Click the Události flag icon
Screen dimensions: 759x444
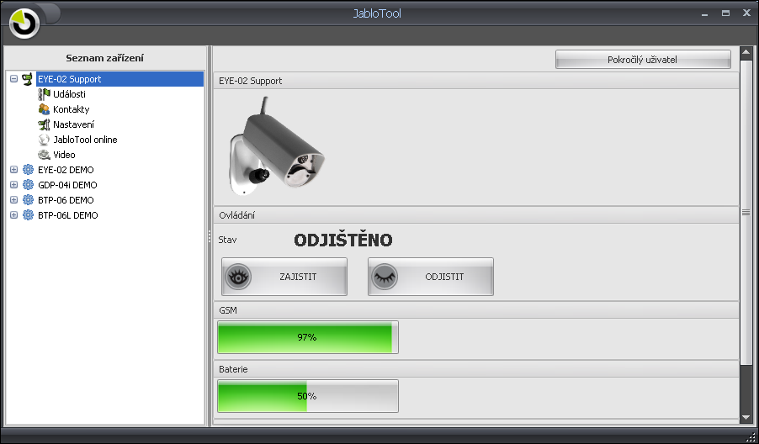point(44,94)
